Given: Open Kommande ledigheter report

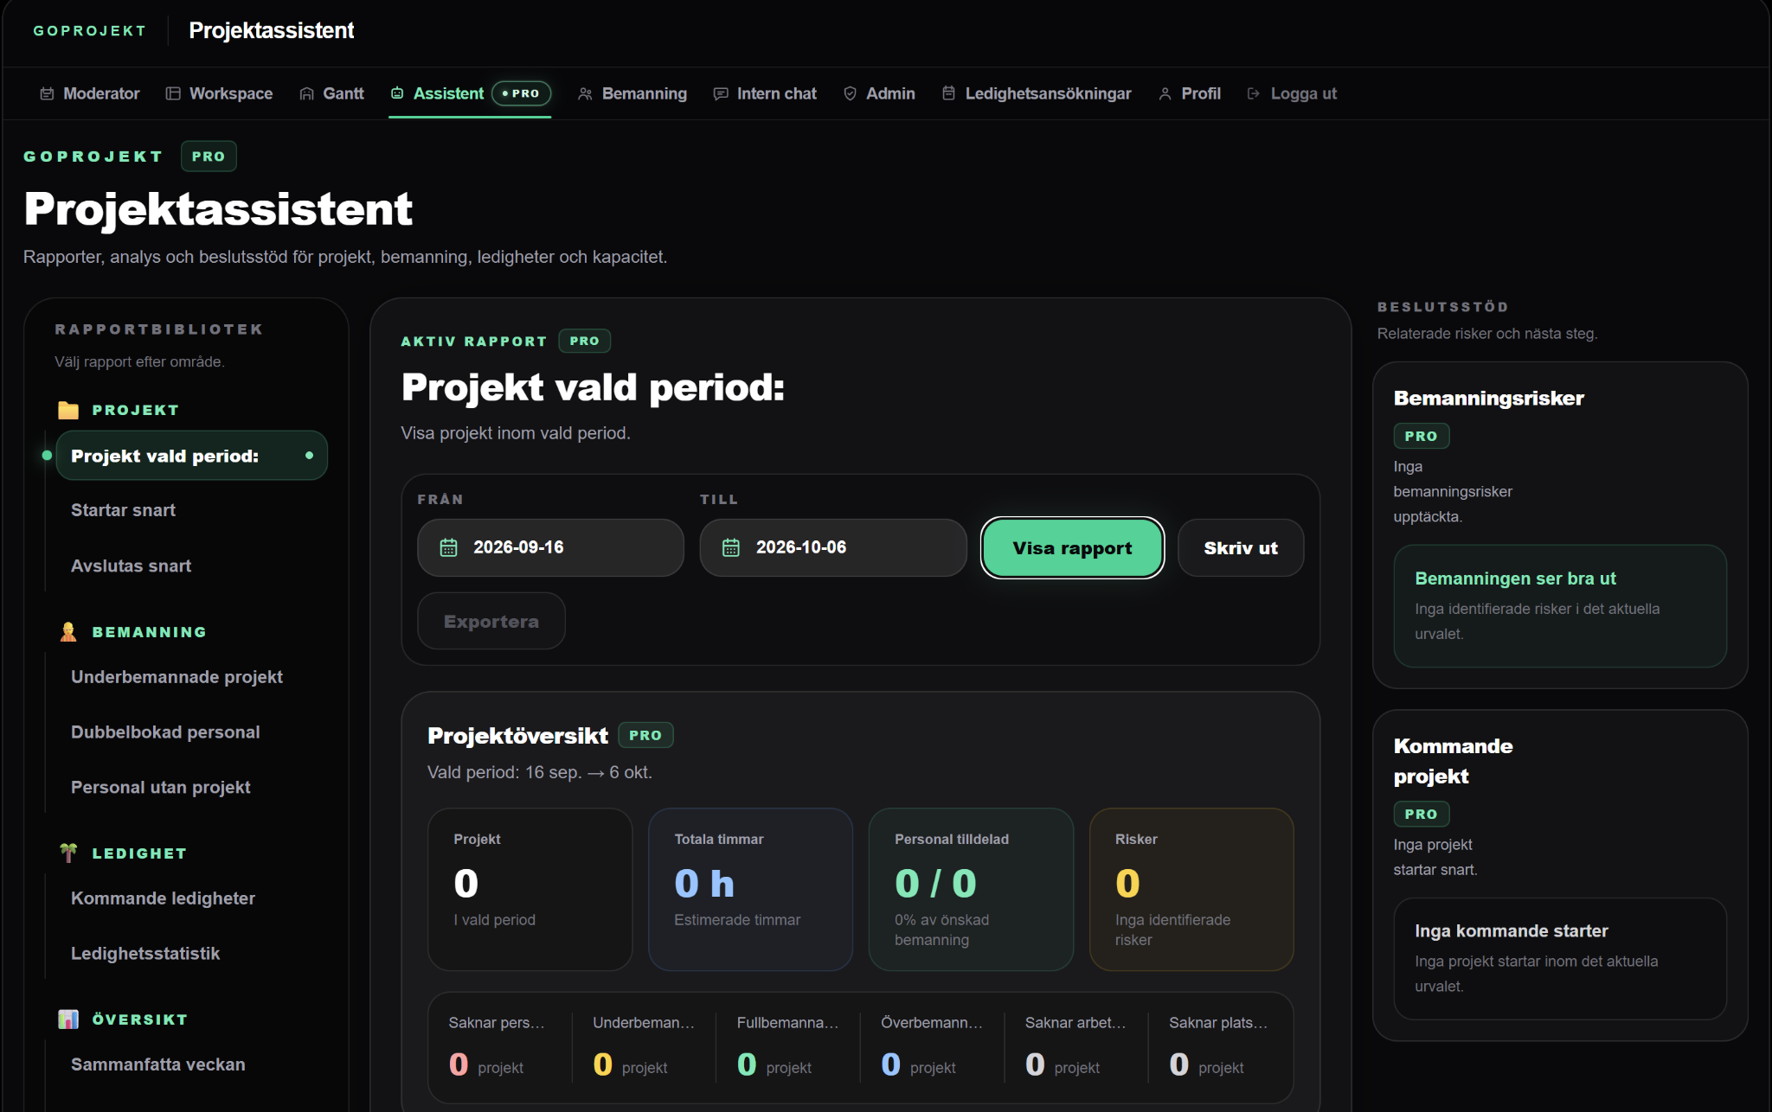Looking at the screenshot, I should tap(192, 898).
